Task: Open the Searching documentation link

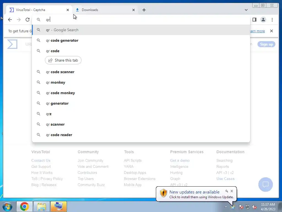Action: [x=224, y=160]
